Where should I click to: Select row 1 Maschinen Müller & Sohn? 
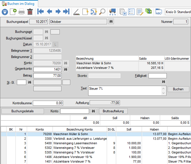pos(95,134)
